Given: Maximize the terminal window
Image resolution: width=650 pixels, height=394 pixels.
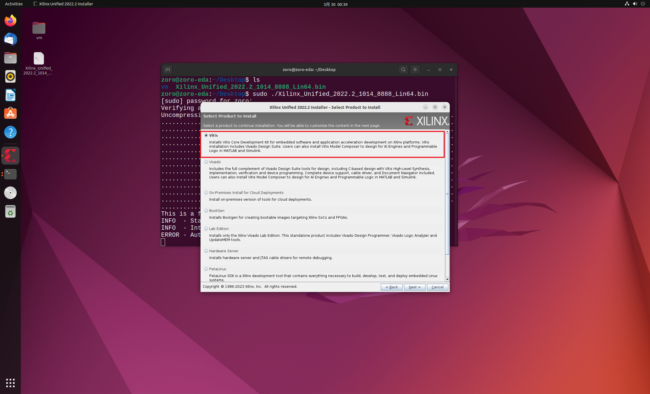Looking at the screenshot, I should coord(440,70).
